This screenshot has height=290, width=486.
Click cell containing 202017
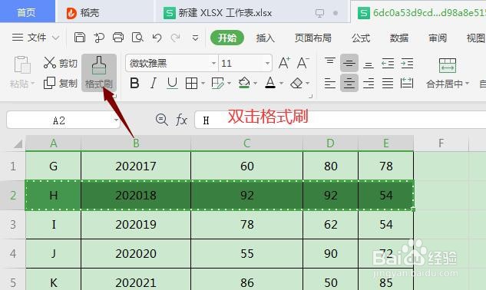[136, 166]
